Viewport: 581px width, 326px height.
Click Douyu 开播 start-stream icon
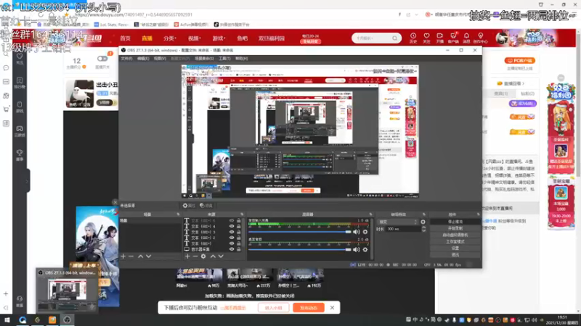(440, 38)
